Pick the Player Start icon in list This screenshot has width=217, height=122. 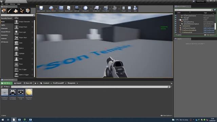(x=16, y=38)
